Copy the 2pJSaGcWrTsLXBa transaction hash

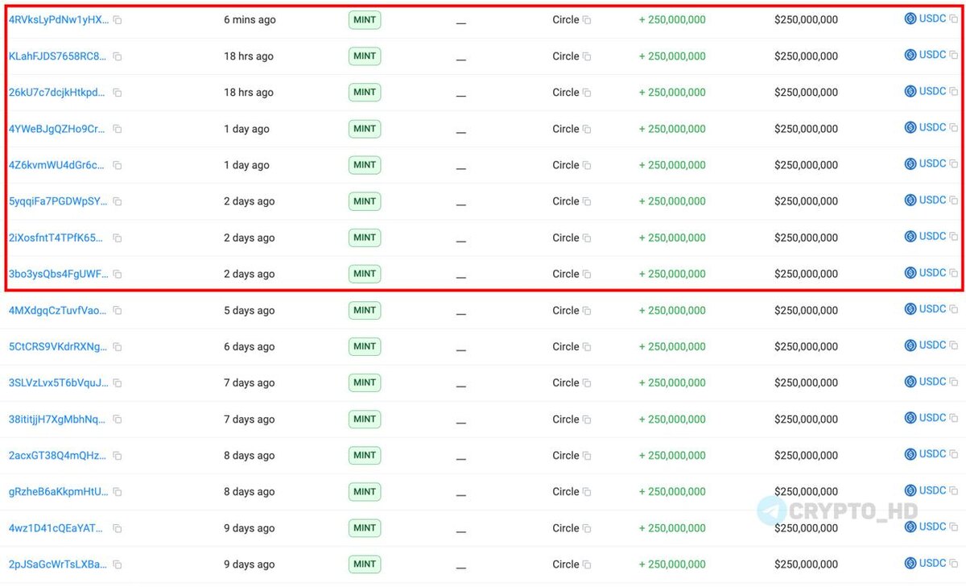pos(118,564)
